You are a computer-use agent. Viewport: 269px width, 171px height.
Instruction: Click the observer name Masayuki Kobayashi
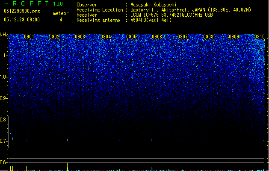(154, 5)
